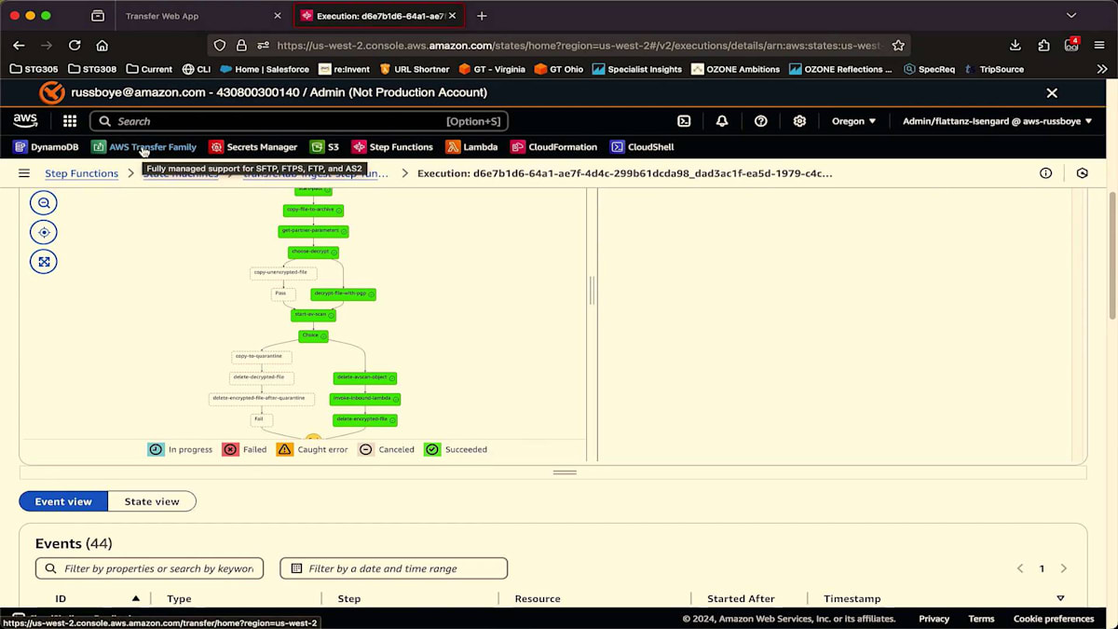Open the Oregon region dropdown
This screenshot has width=1118, height=629.
[x=853, y=121]
